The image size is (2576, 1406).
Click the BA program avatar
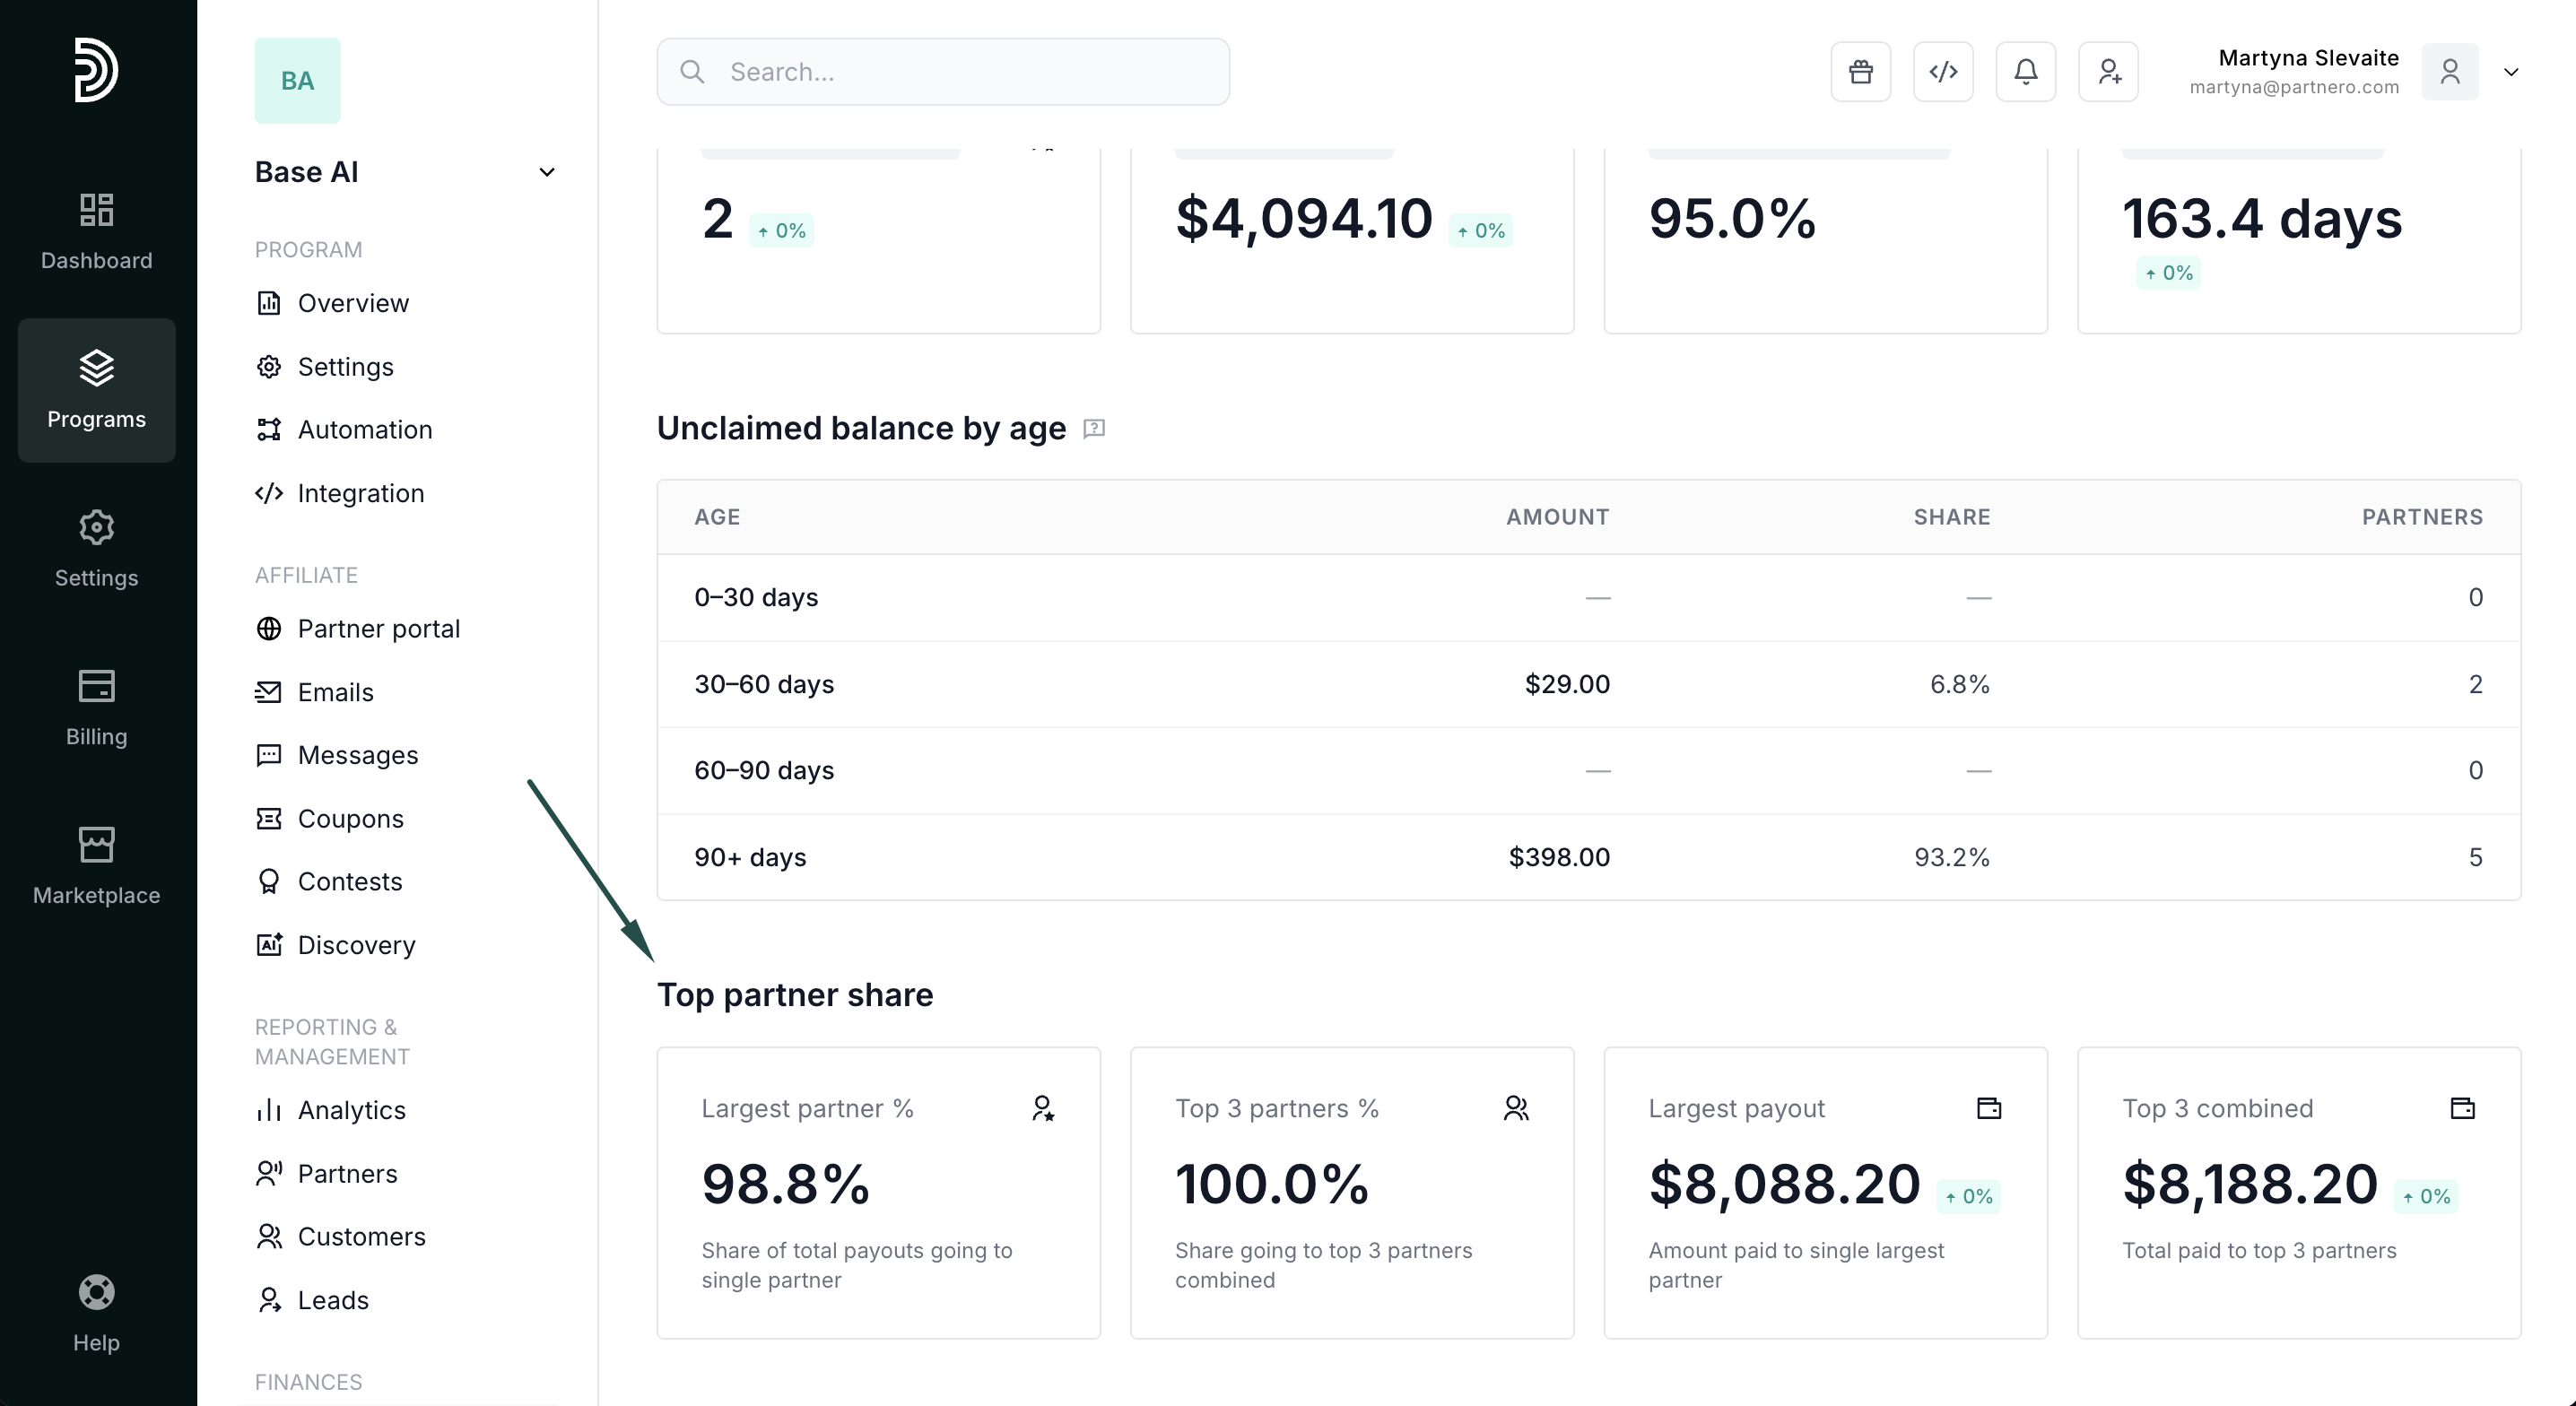[297, 81]
